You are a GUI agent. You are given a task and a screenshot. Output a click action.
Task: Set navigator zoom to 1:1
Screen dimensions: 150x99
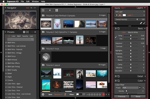point(35,8)
